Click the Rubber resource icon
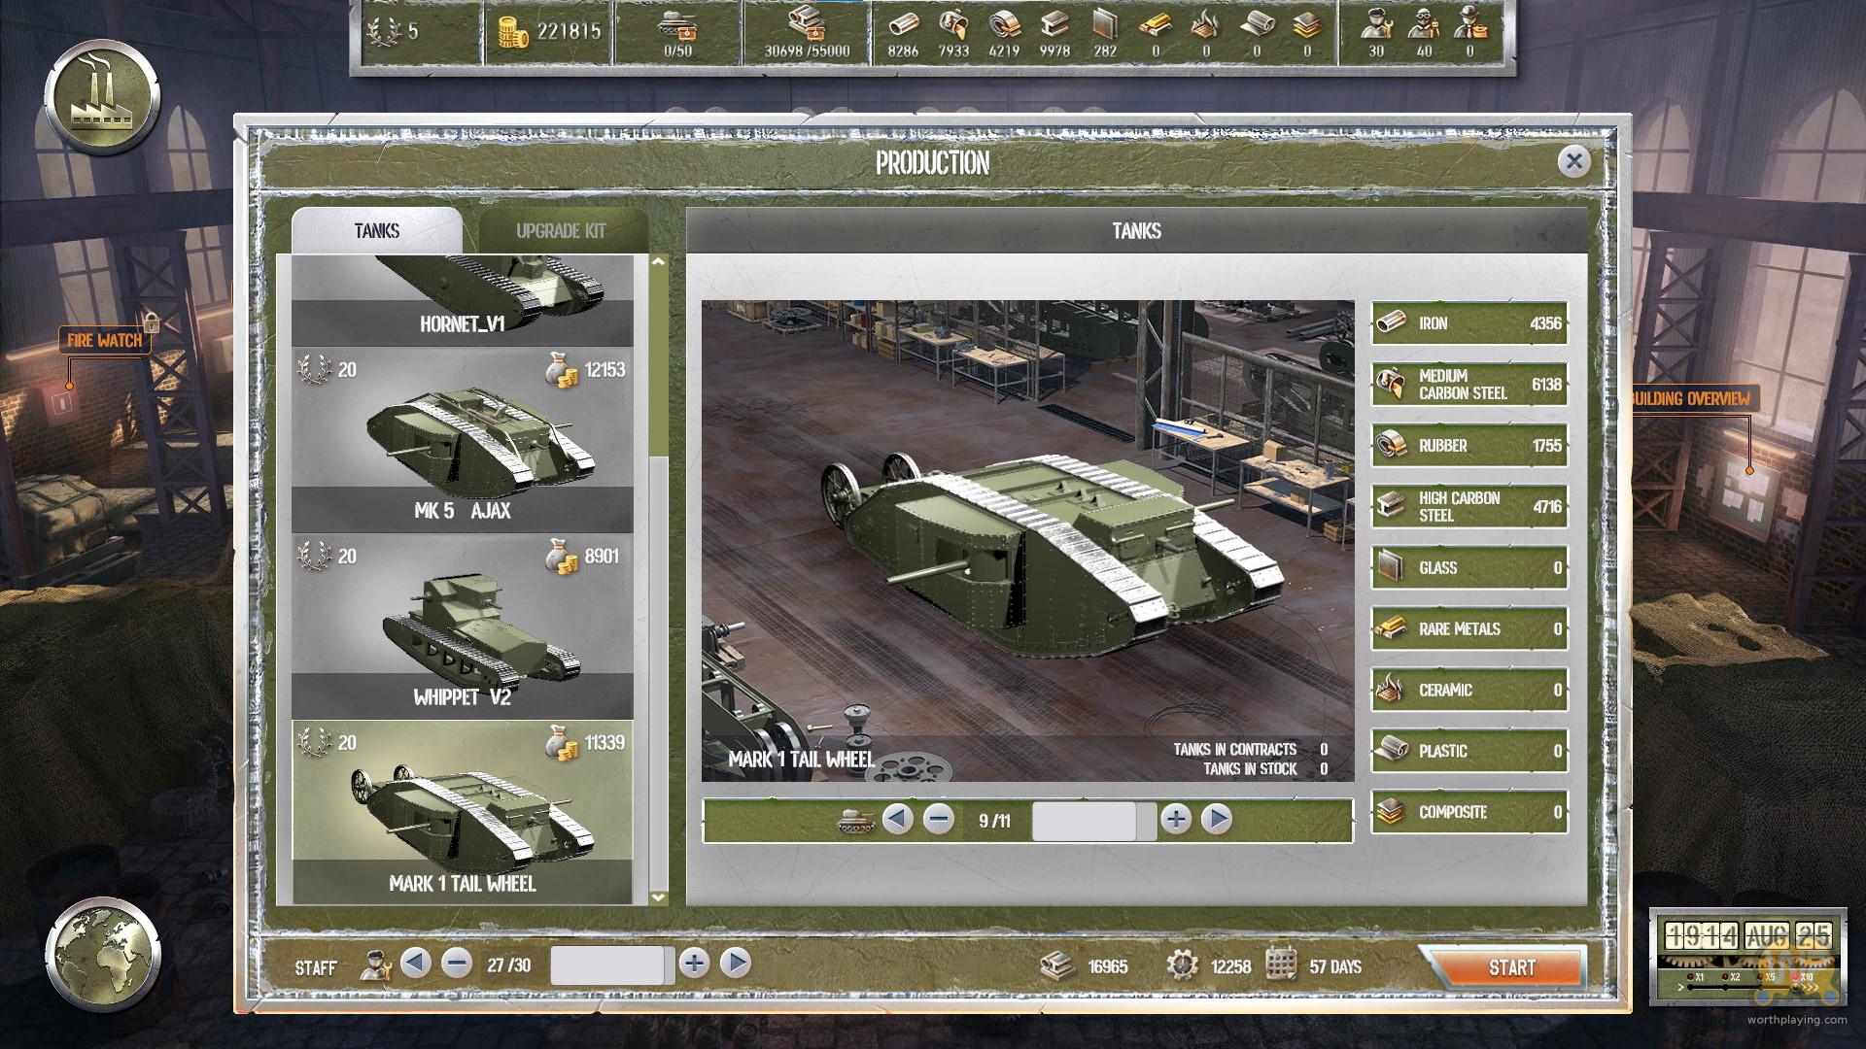This screenshot has height=1049, width=1866. [x=1392, y=445]
